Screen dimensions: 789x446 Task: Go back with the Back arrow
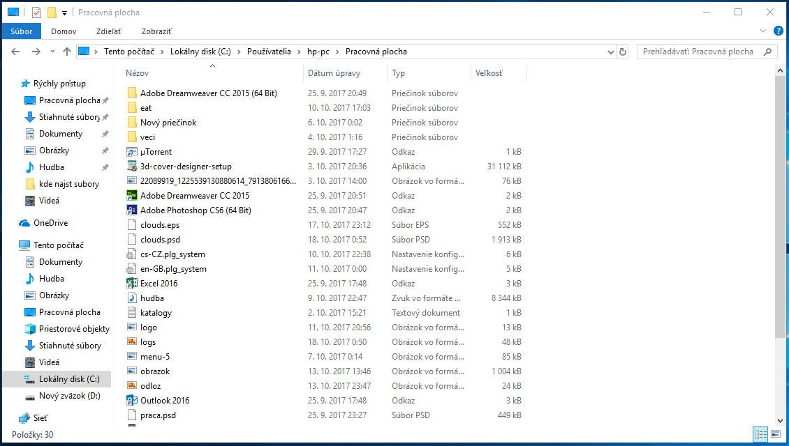pyautogui.click(x=15, y=52)
